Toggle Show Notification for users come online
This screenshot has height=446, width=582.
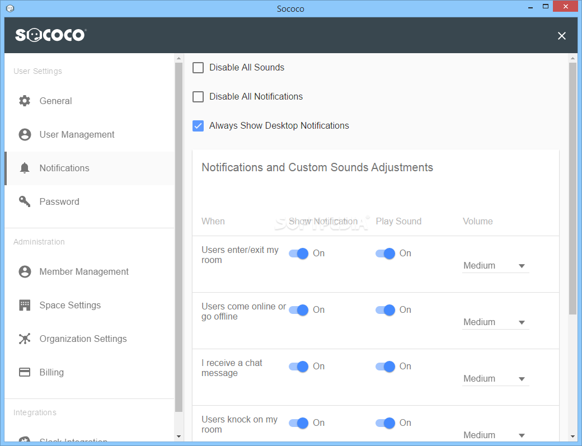click(299, 310)
